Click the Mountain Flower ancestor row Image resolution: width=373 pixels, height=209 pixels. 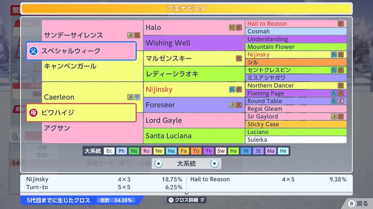coord(296,47)
